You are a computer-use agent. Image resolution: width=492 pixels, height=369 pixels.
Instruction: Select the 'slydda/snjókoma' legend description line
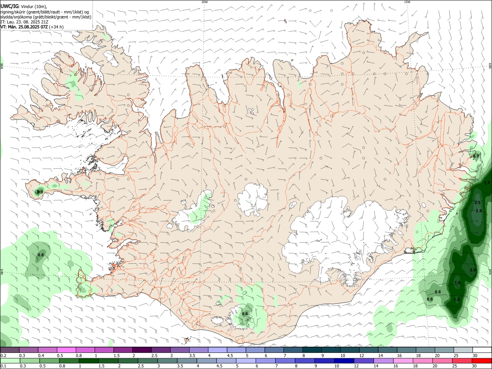tap(46, 17)
